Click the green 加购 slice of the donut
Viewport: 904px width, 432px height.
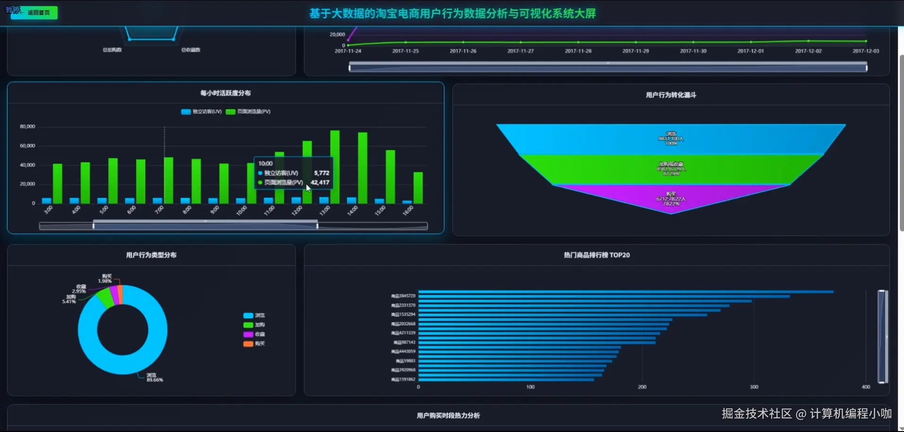105,298
